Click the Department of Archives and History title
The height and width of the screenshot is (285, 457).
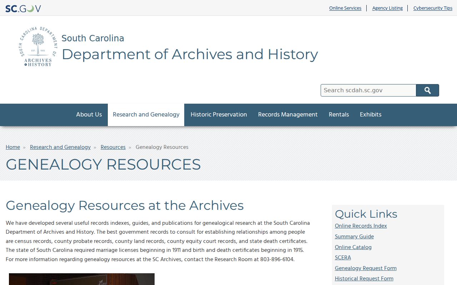point(190,55)
